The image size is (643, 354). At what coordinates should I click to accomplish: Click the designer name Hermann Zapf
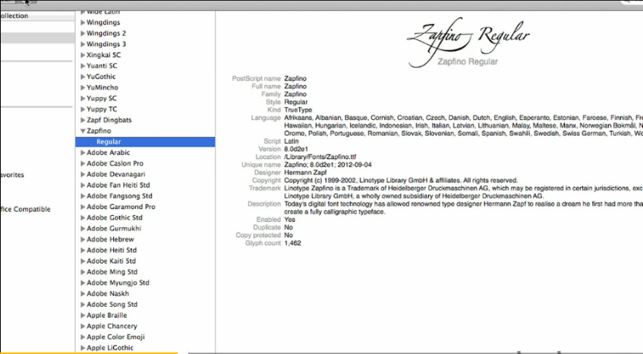(x=305, y=172)
